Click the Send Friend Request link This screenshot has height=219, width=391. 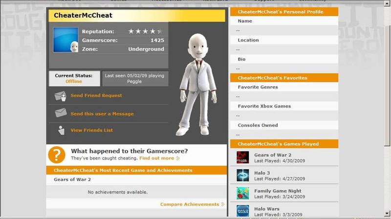96,95
